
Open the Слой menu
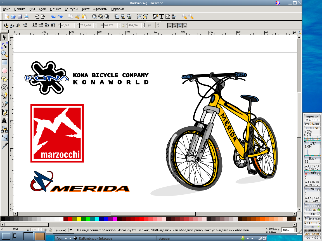click(x=42, y=9)
